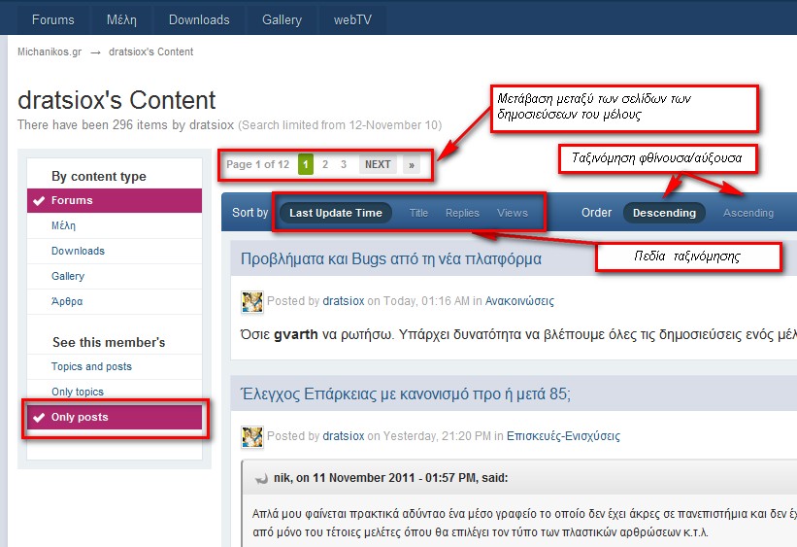Show member's Topics and posts
The image size is (797, 547).
115,366
